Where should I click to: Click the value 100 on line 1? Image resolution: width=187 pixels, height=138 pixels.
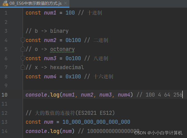coord(70,13)
